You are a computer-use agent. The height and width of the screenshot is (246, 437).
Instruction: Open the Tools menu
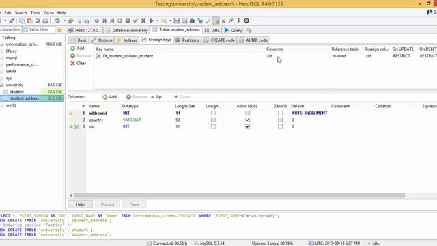pyautogui.click(x=35, y=13)
